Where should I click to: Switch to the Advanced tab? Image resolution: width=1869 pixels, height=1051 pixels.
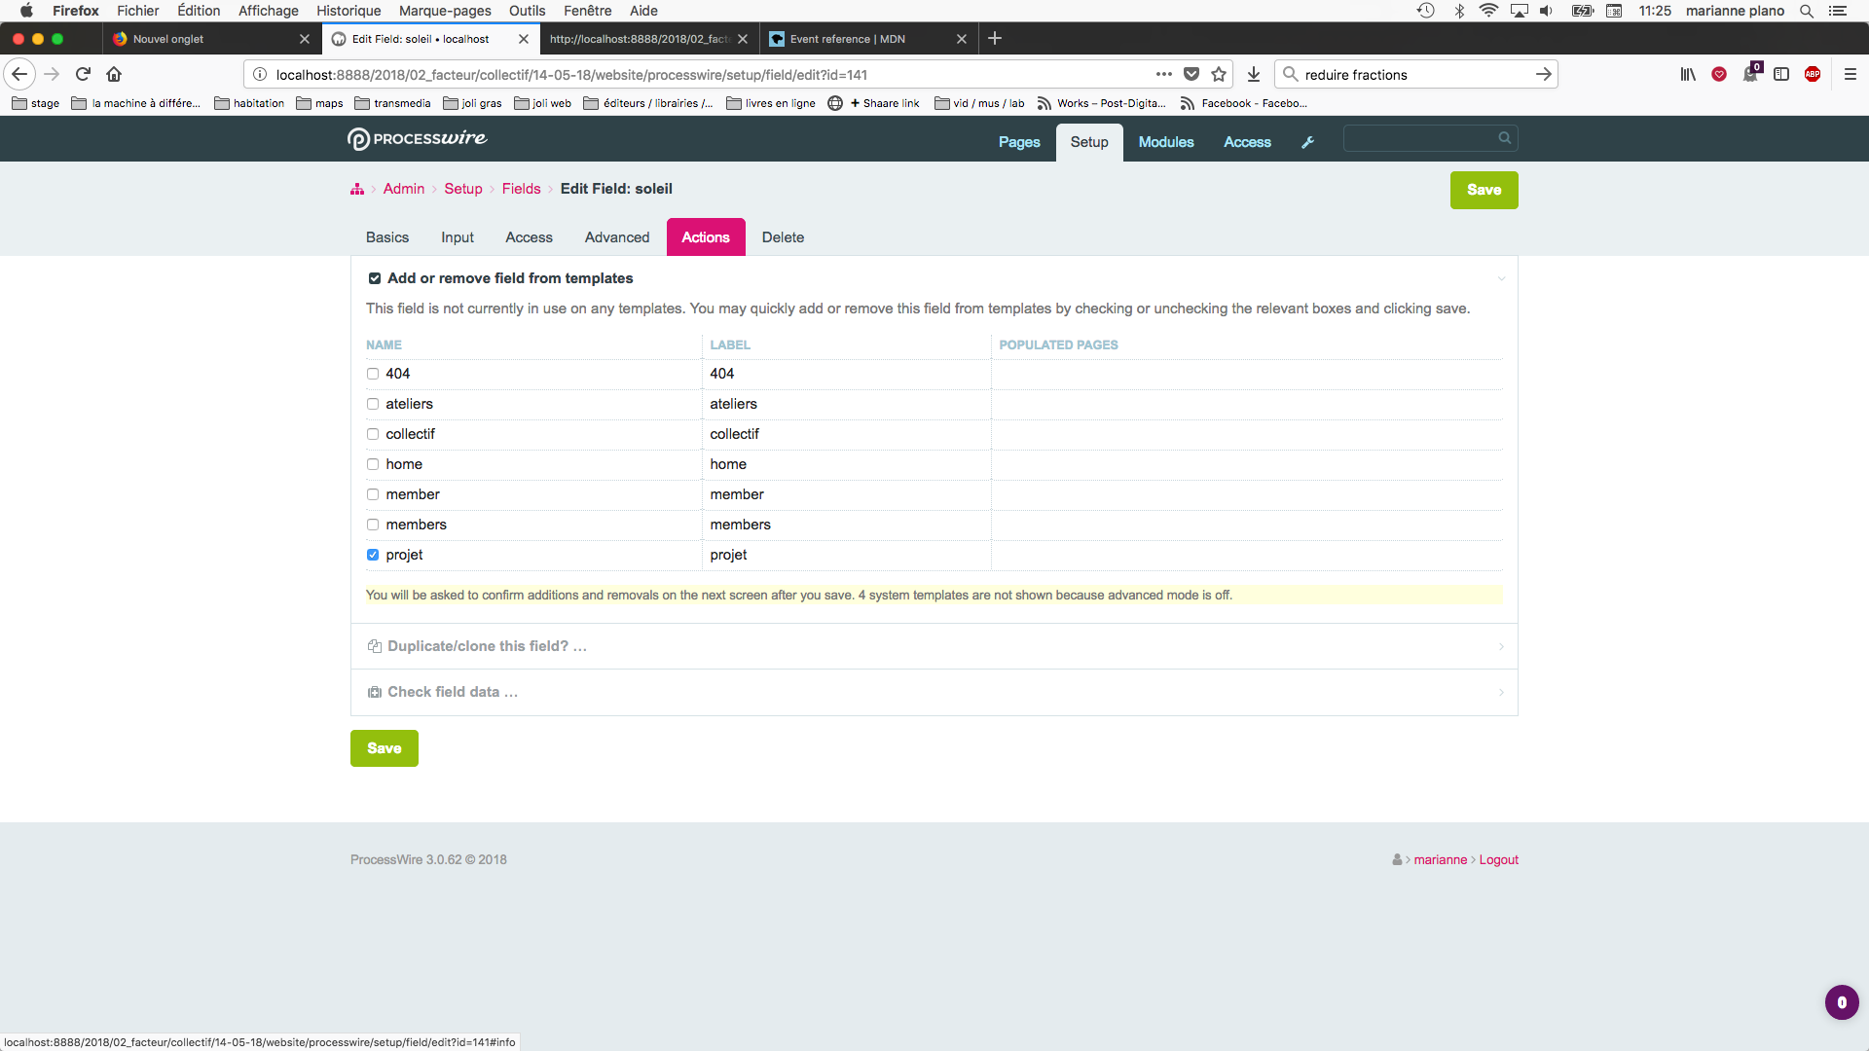tap(616, 237)
